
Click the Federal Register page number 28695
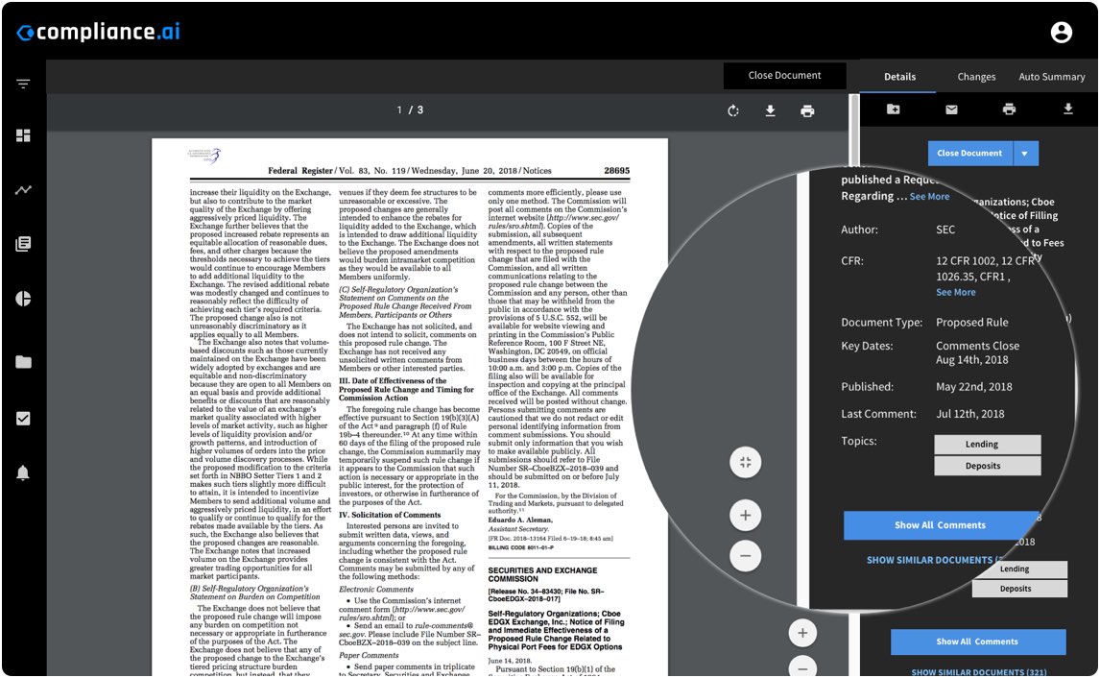616,171
